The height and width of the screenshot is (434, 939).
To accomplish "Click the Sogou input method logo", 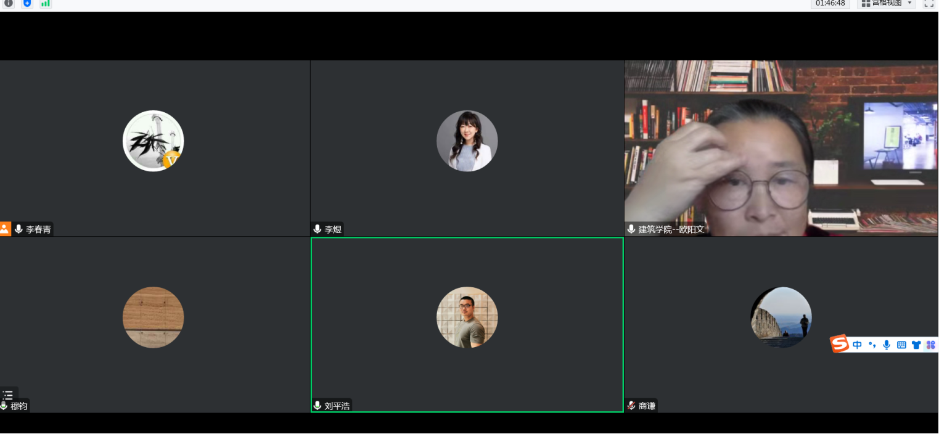I will click(x=840, y=344).
